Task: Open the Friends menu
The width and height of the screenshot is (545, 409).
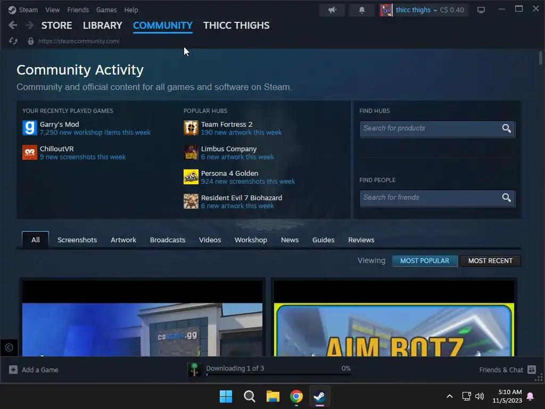Action: (78, 10)
